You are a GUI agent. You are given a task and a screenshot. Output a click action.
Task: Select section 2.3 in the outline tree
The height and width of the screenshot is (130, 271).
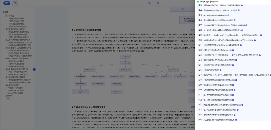coord(18,37)
